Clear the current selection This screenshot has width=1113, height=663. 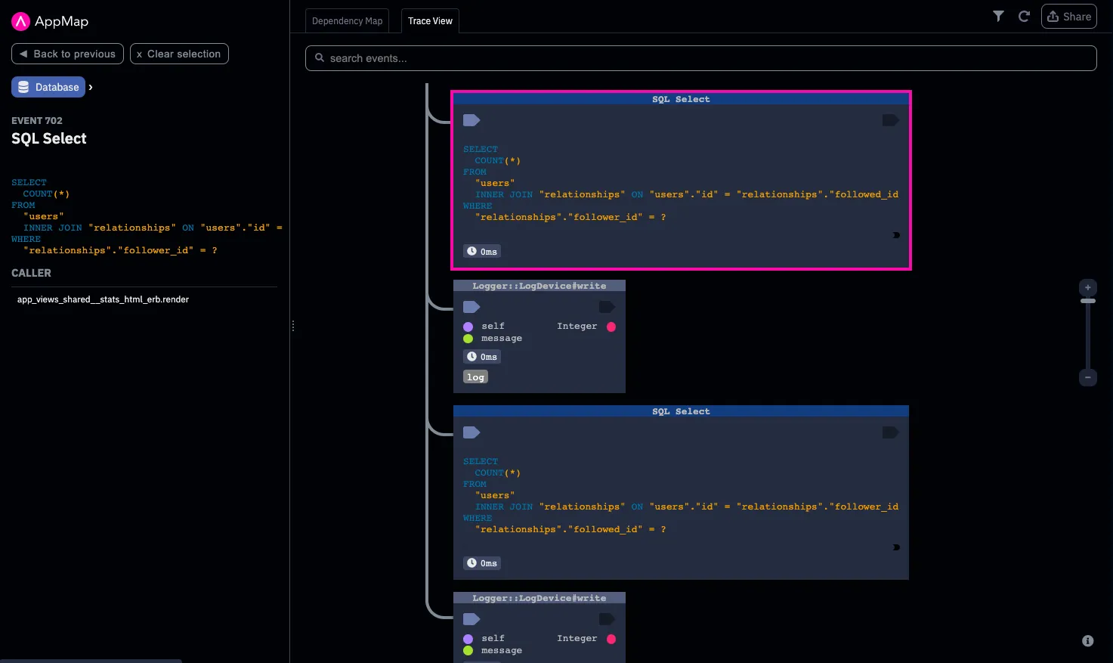coord(179,54)
